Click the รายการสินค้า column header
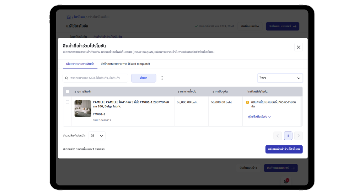 [x=82, y=91]
